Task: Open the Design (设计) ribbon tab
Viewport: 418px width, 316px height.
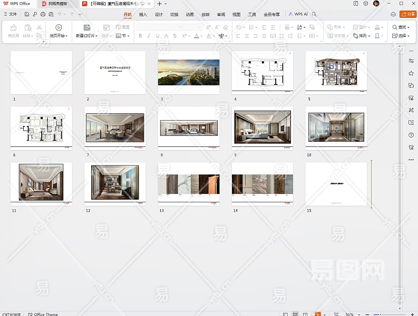Action: 159,14
